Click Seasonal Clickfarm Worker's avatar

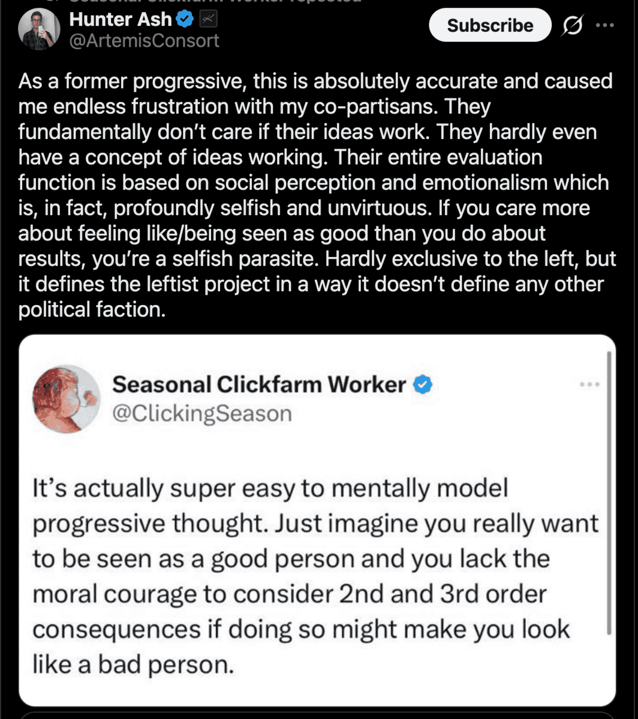[x=66, y=399]
